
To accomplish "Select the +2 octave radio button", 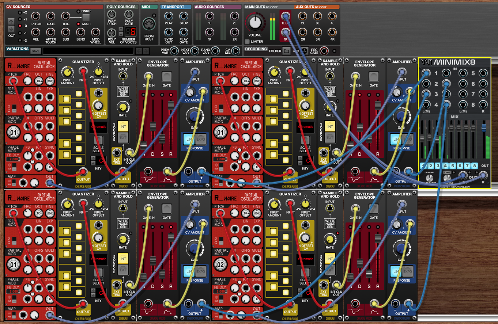I will pyautogui.click(x=20, y=12).
